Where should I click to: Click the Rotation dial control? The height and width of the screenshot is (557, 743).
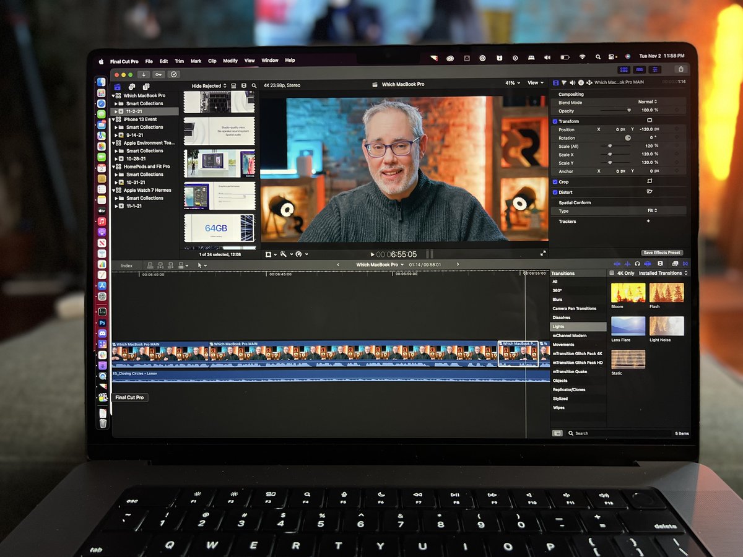(628, 138)
